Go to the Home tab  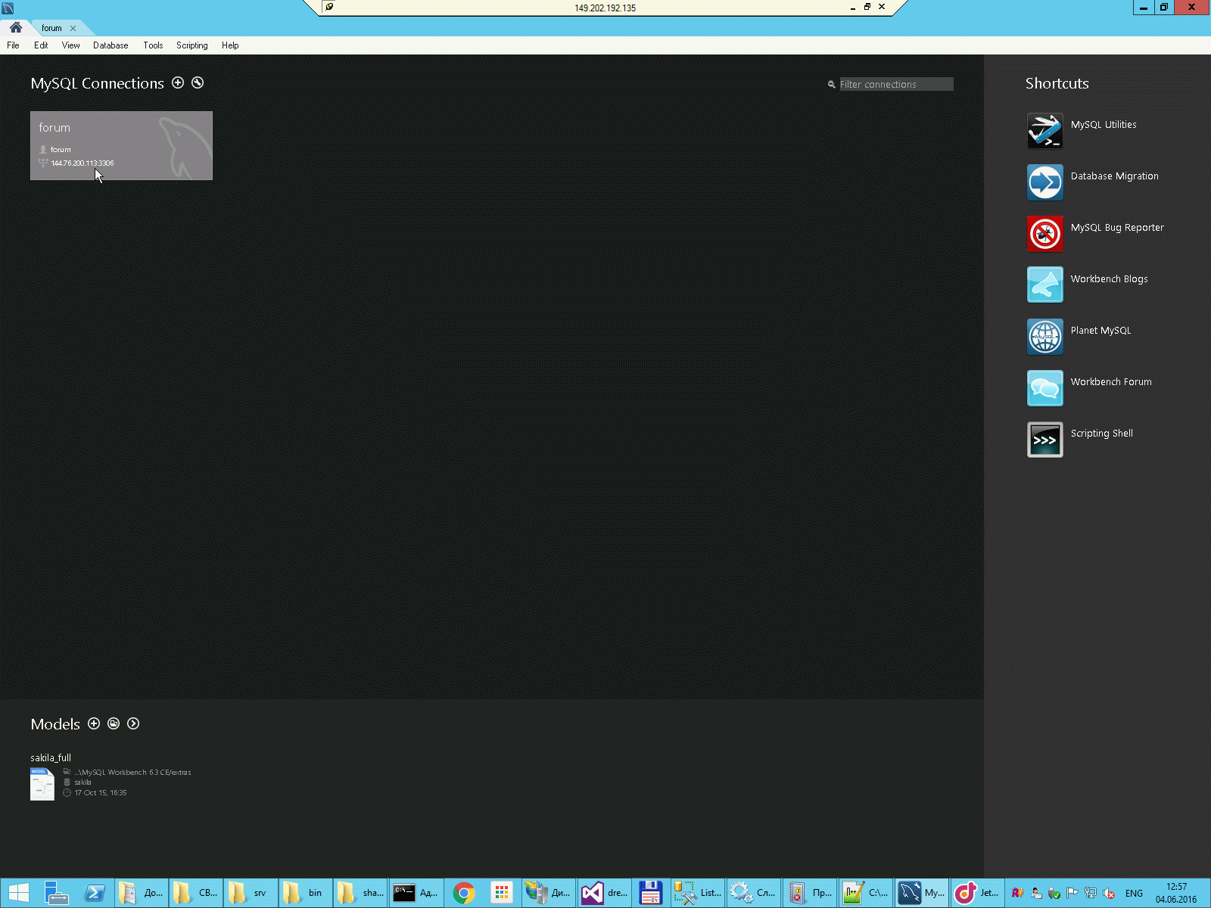pyautogui.click(x=15, y=27)
